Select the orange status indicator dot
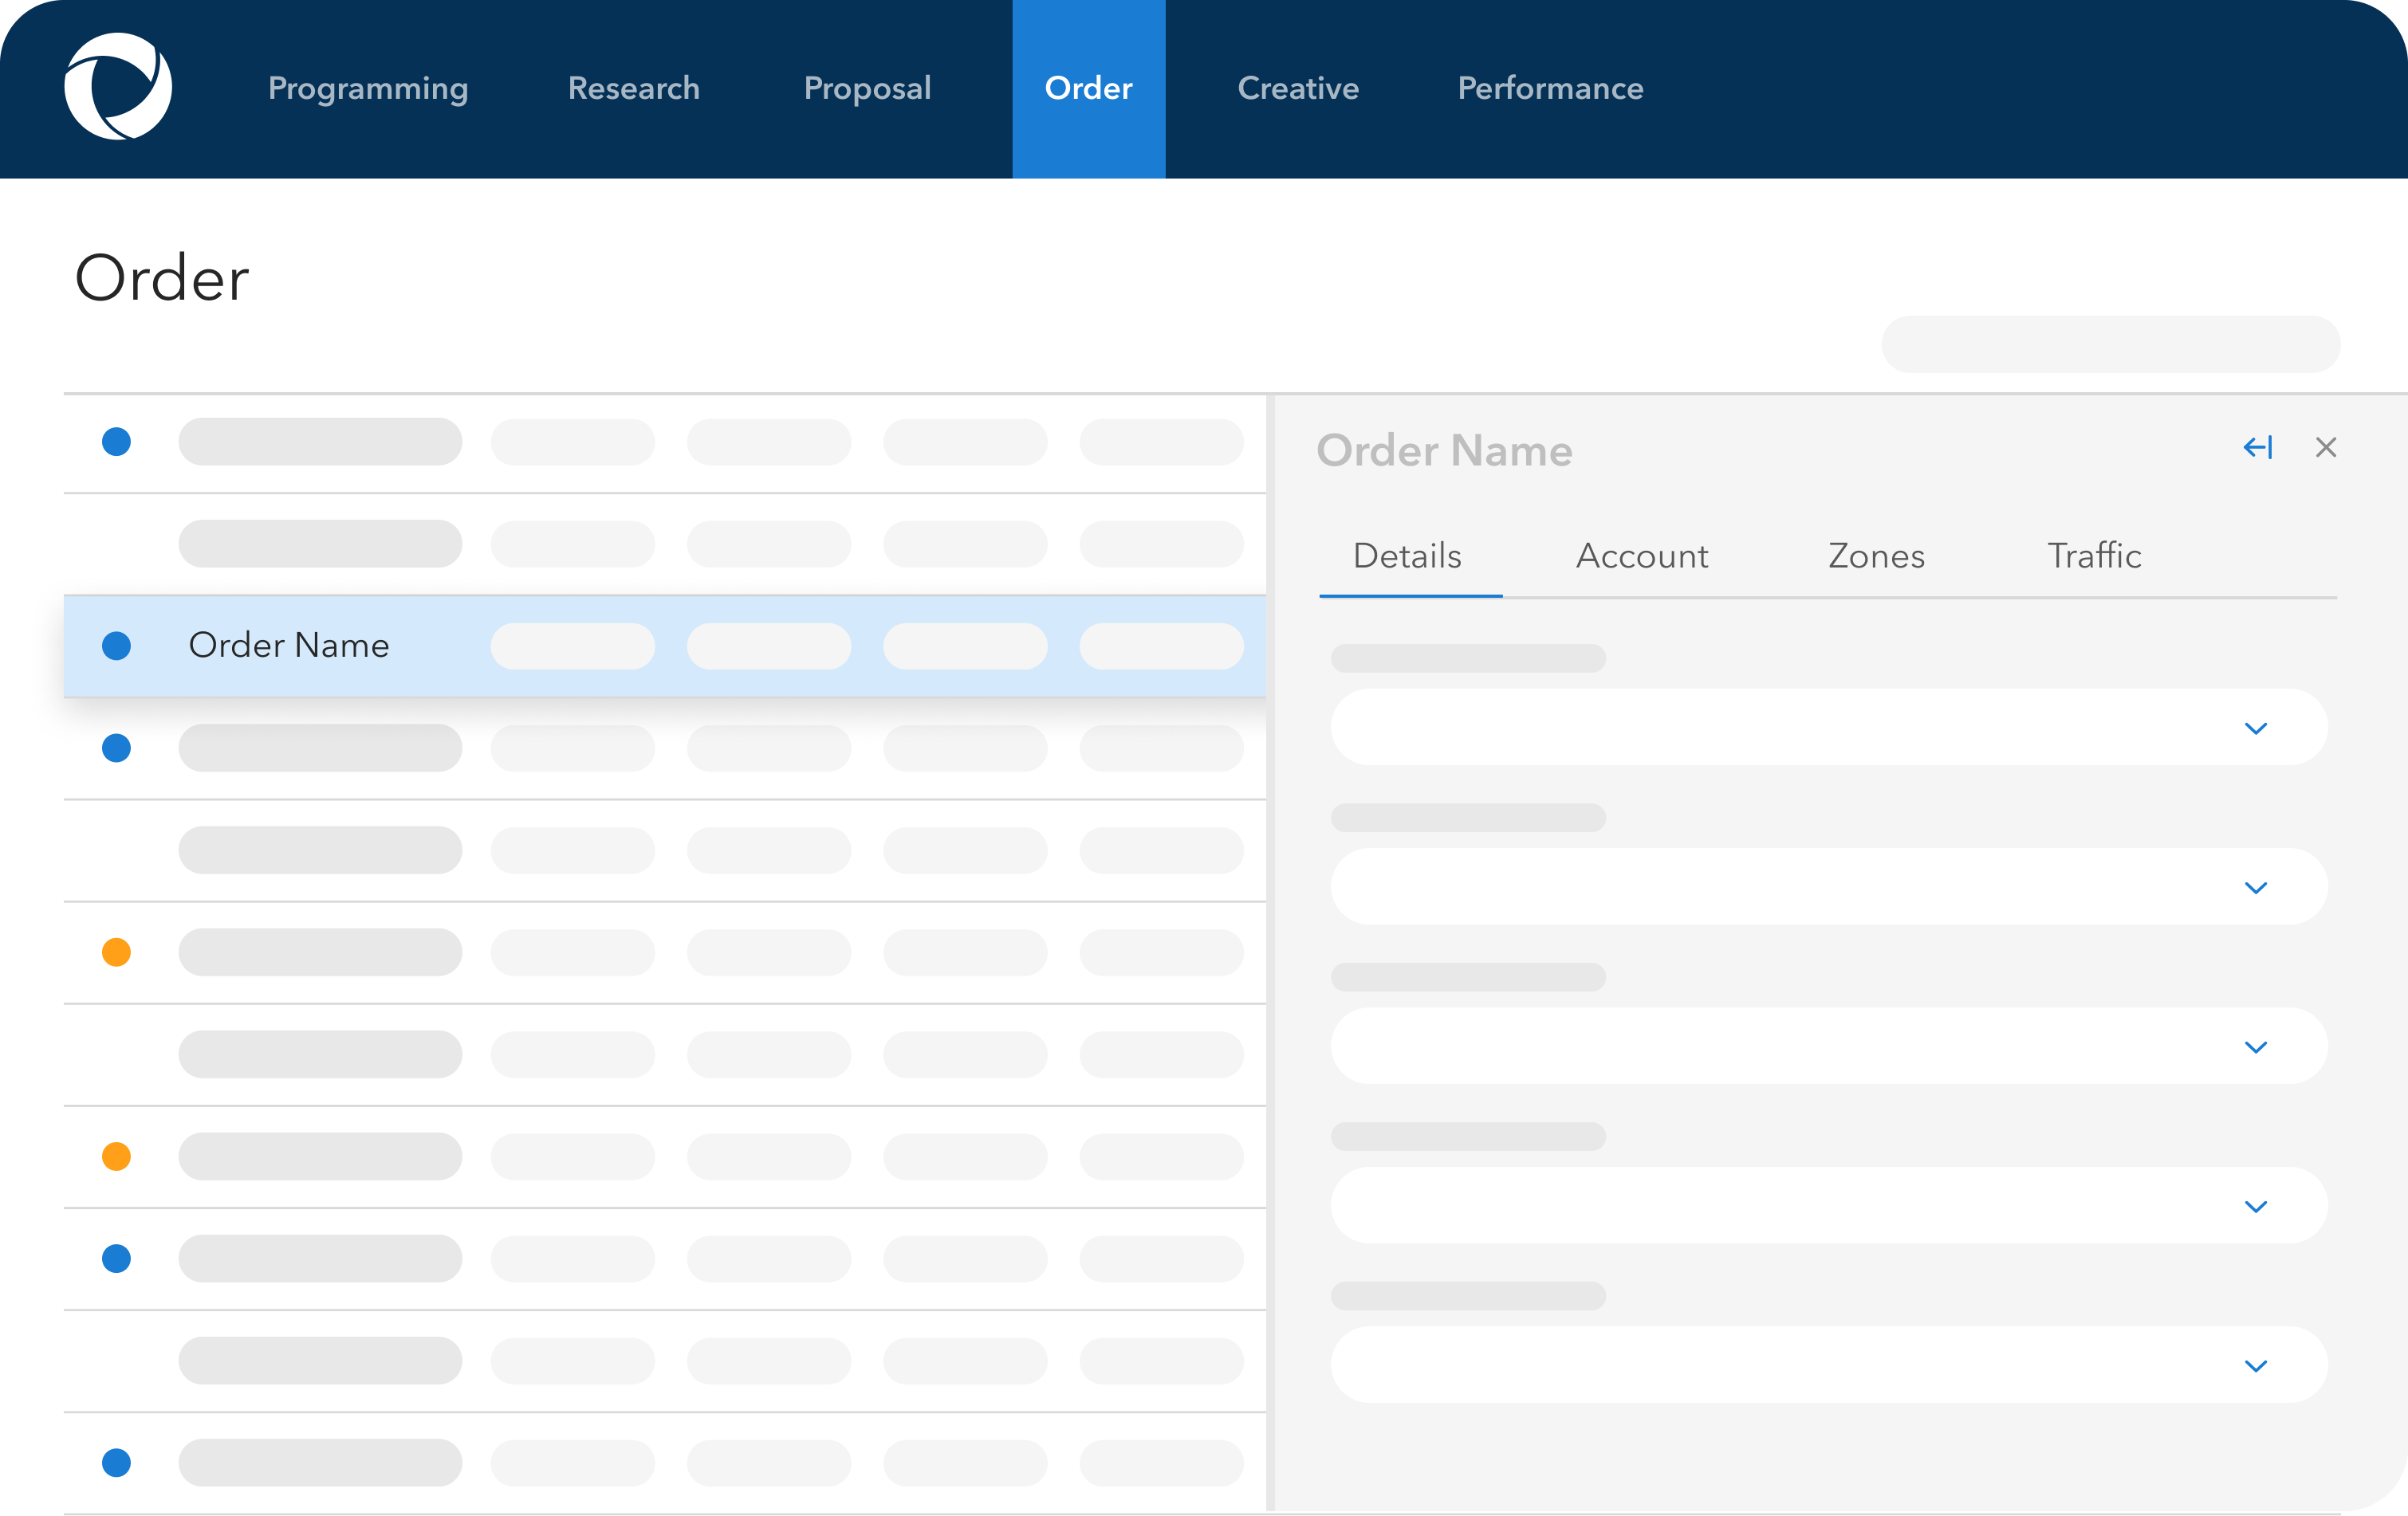The image size is (2408, 1516). [x=116, y=952]
